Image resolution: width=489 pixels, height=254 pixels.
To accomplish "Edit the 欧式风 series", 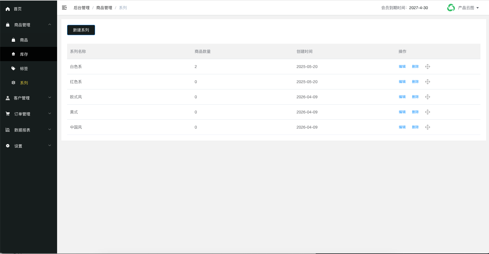I will tap(402, 97).
